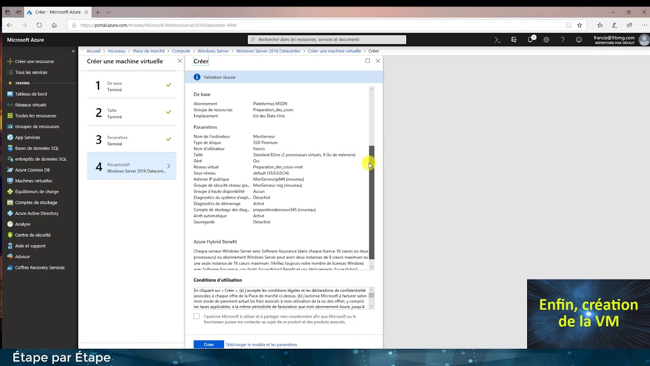Maximize the Créer blade

pyautogui.click(x=368, y=61)
